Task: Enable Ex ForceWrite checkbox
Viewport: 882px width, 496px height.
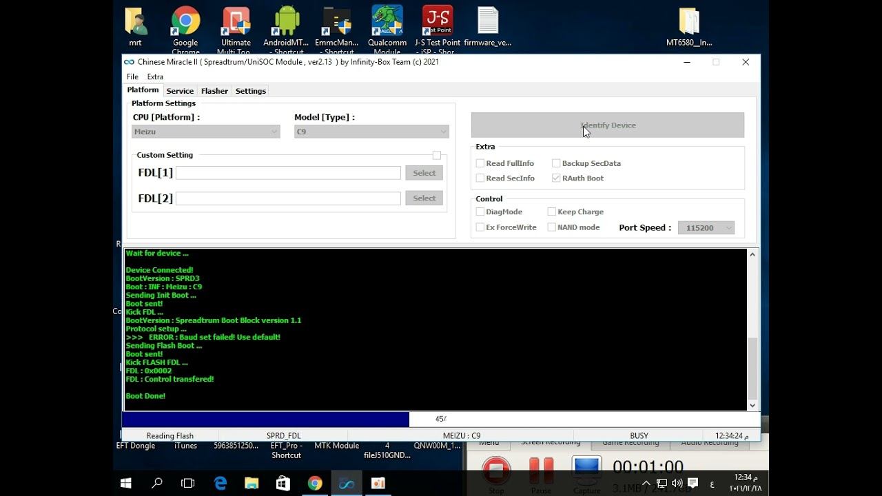Action: click(x=480, y=227)
